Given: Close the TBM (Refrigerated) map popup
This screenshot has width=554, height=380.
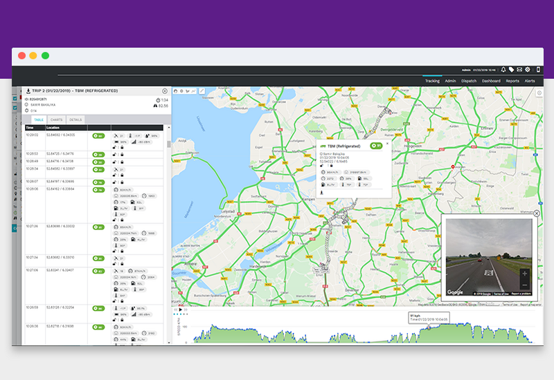Looking at the screenshot, I should pos(387,144).
